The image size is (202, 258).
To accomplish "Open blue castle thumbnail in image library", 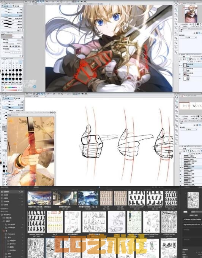I will [88, 198].
